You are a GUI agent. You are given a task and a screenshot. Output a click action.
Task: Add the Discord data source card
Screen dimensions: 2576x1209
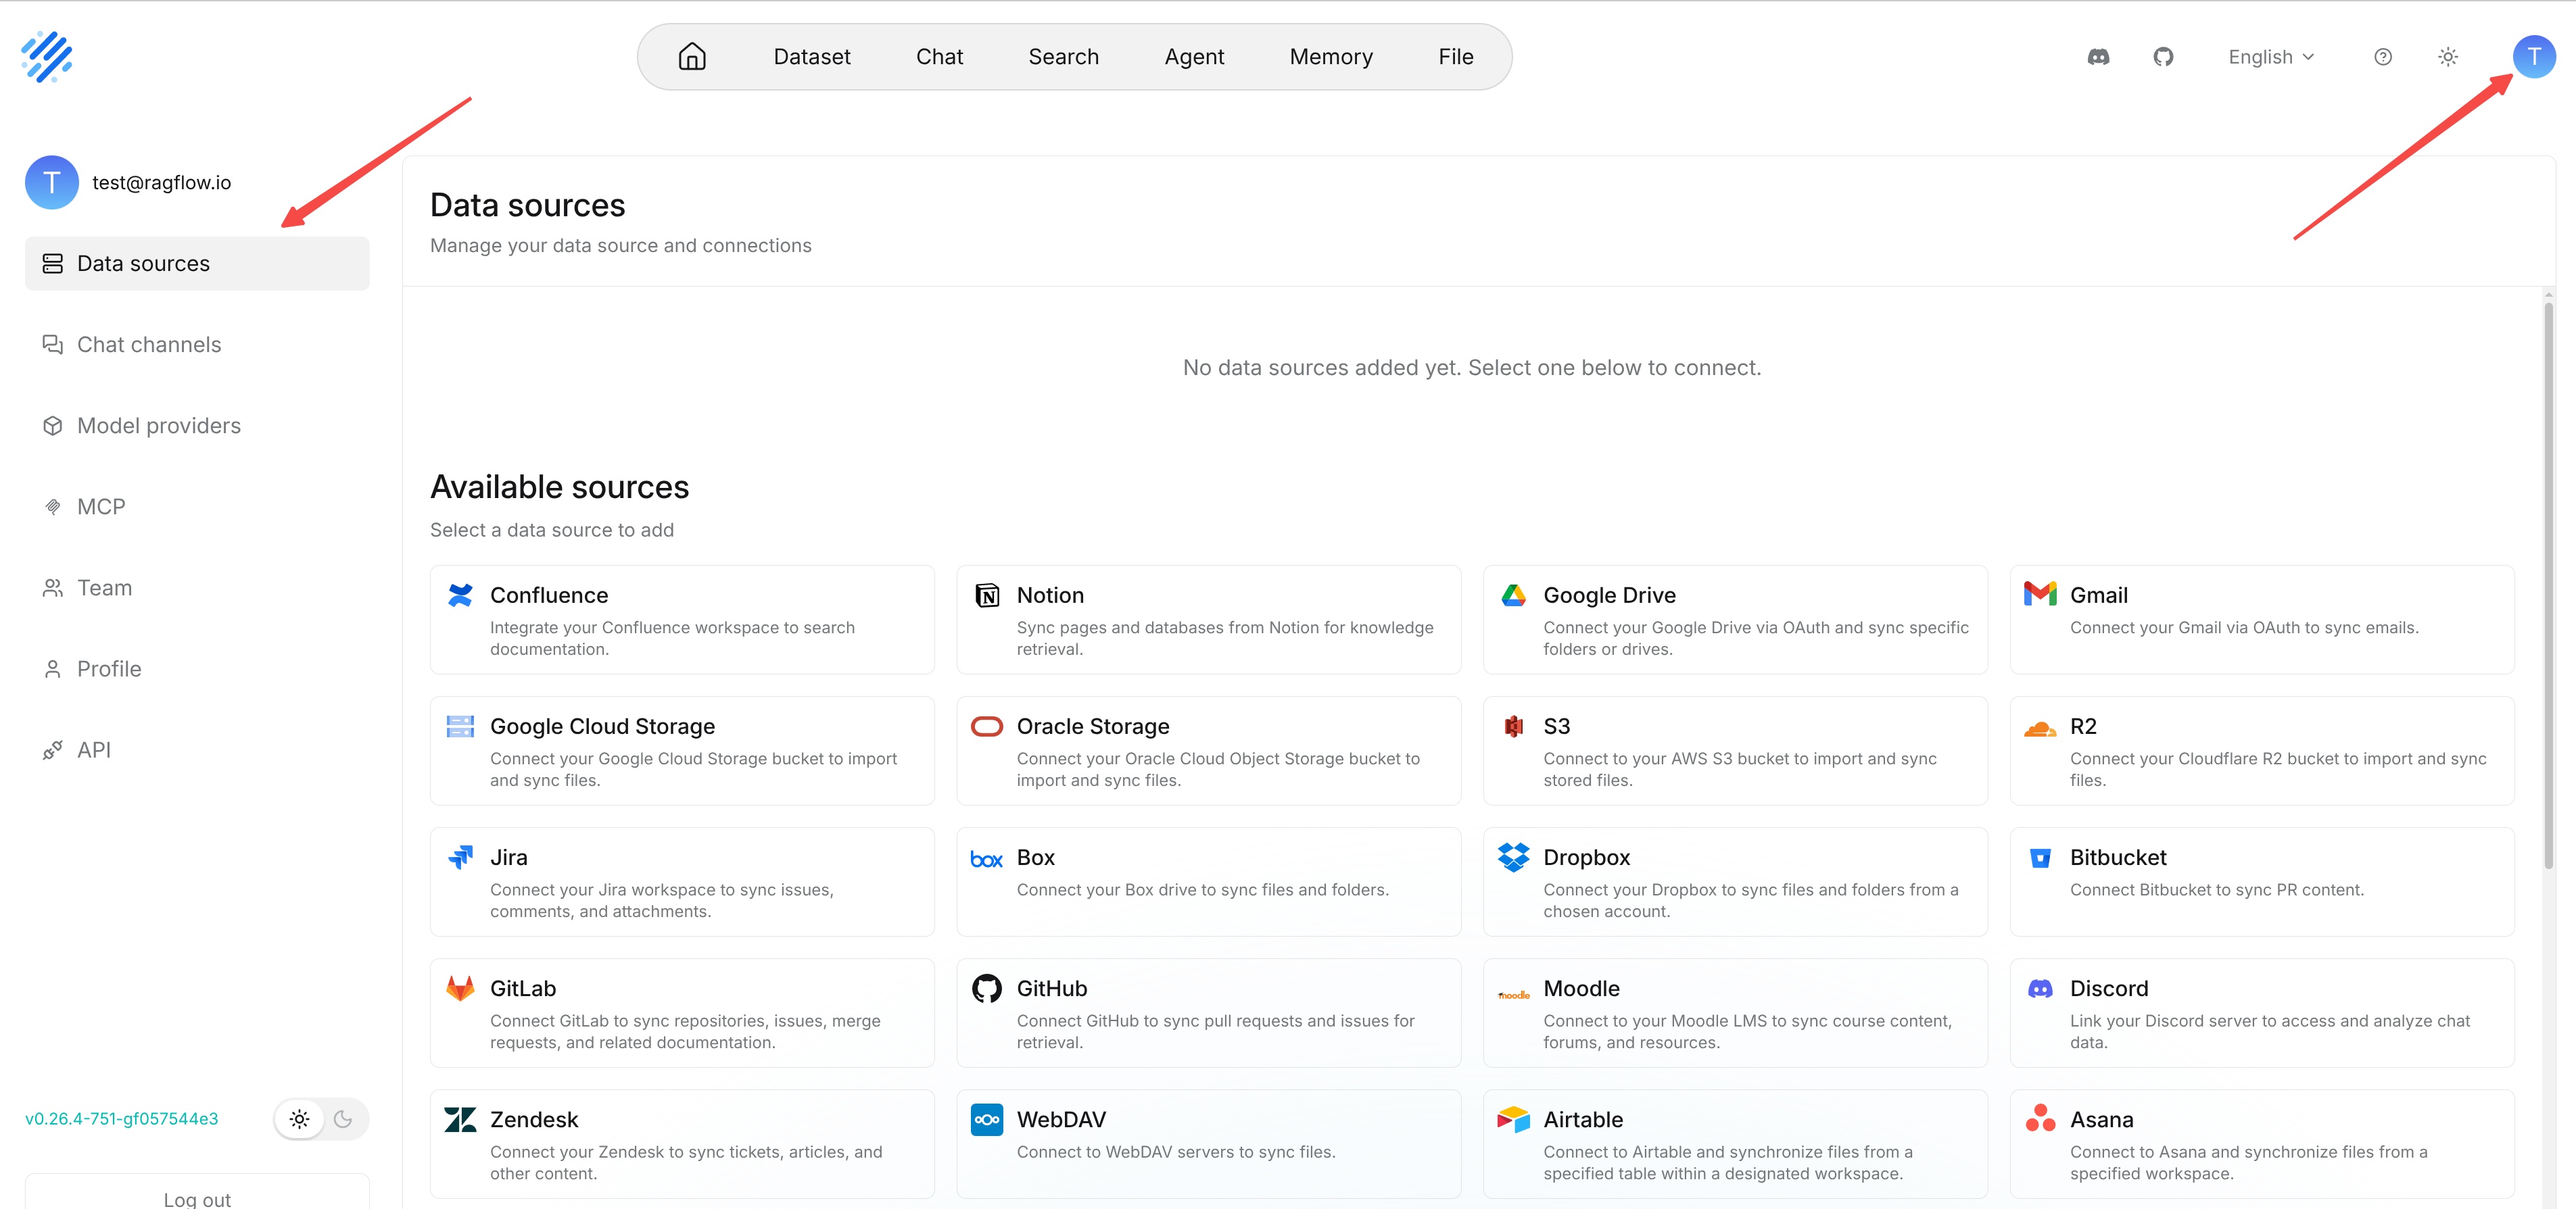(x=2261, y=1013)
